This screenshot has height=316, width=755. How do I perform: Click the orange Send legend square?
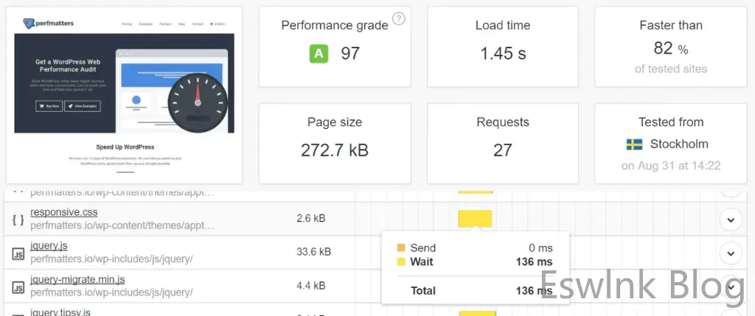click(x=401, y=248)
